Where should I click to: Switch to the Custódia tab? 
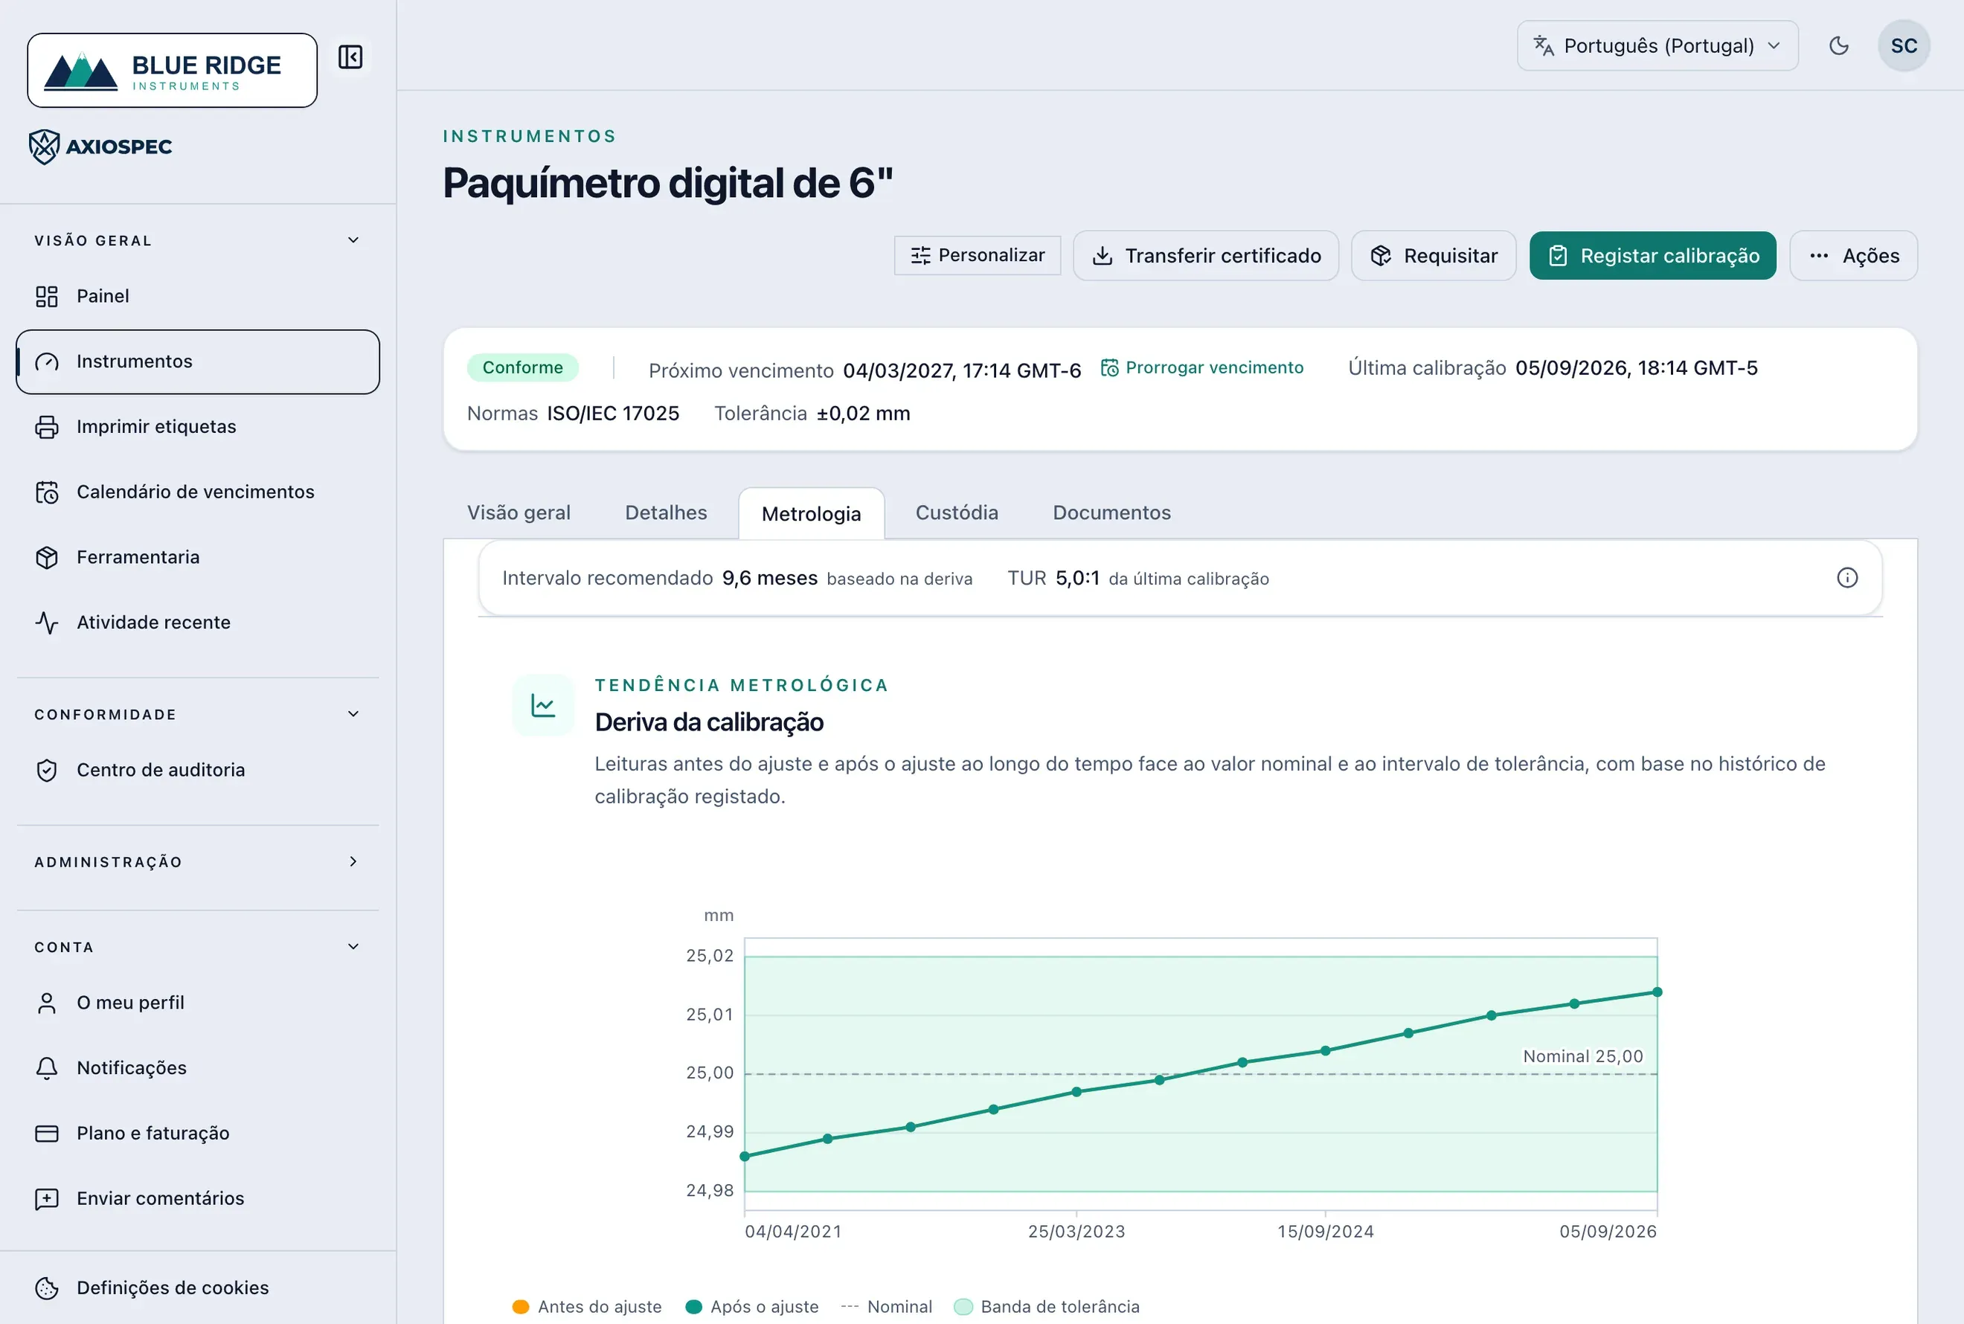[957, 512]
